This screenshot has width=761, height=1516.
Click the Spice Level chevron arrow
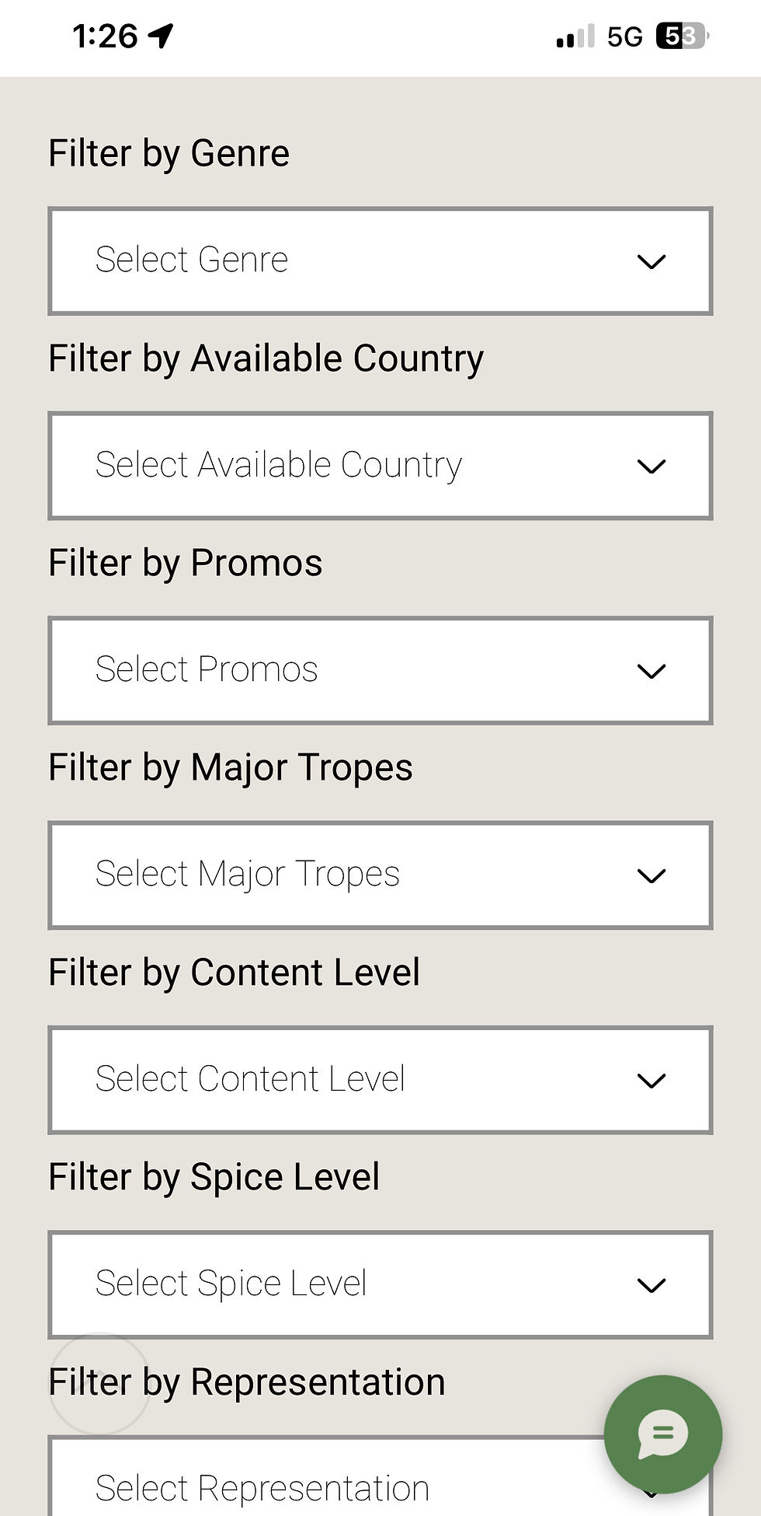[651, 1286]
